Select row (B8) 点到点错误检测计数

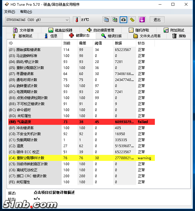coord(81,98)
